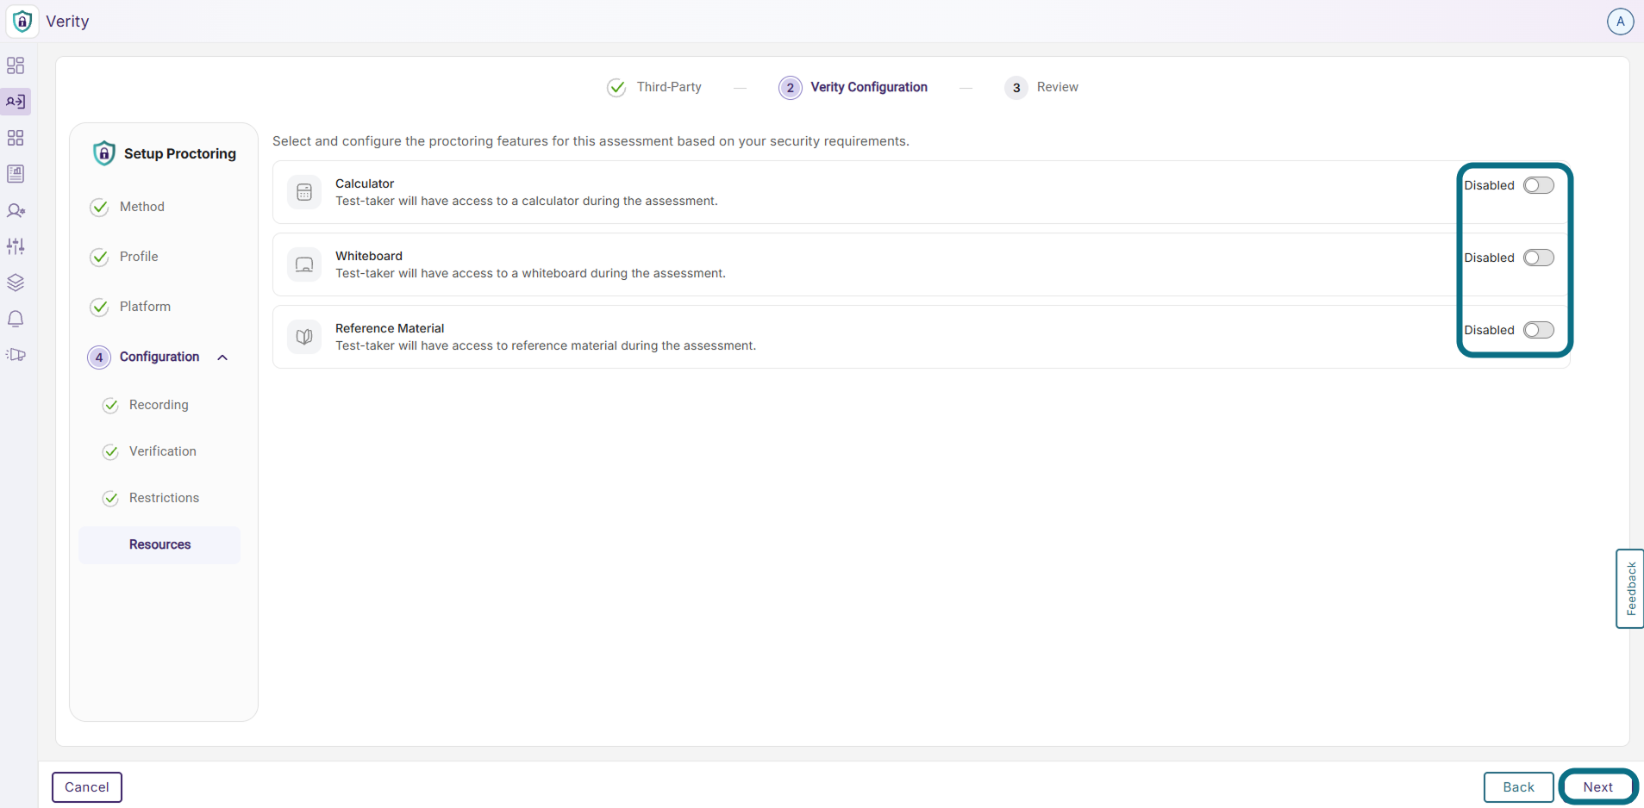Open the reports document sidebar icon

coord(16,174)
